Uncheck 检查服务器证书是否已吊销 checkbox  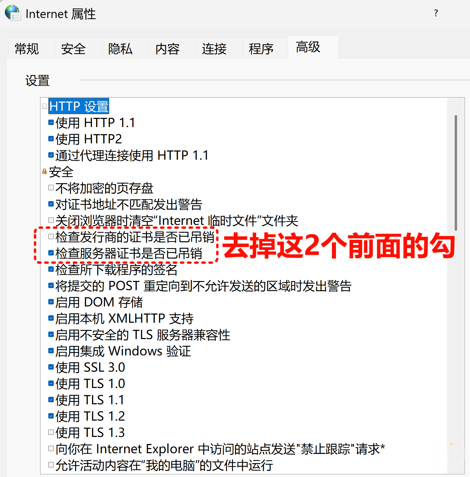[51, 253]
